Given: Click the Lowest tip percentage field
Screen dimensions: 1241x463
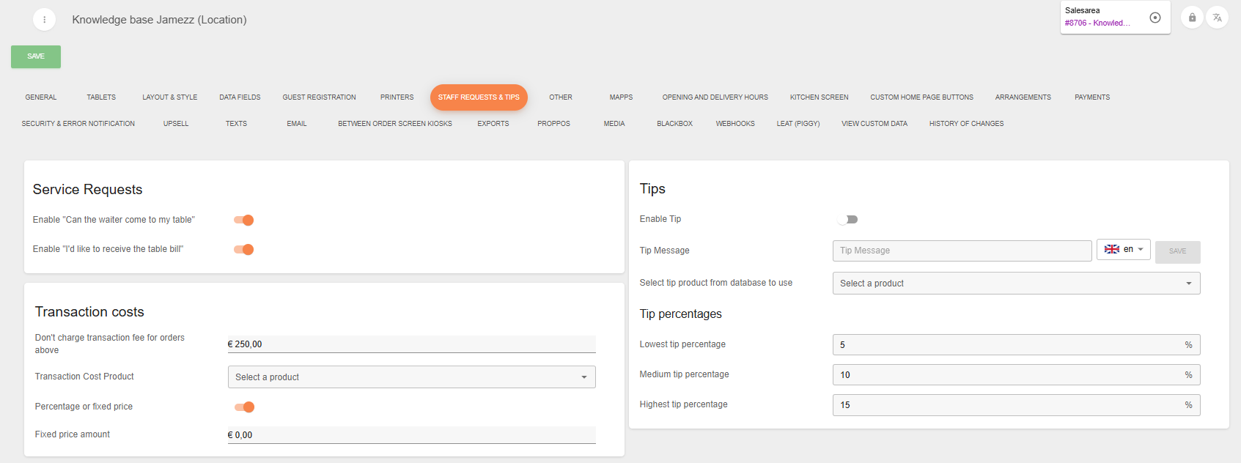Looking at the screenshot, I should point(1008,345).
